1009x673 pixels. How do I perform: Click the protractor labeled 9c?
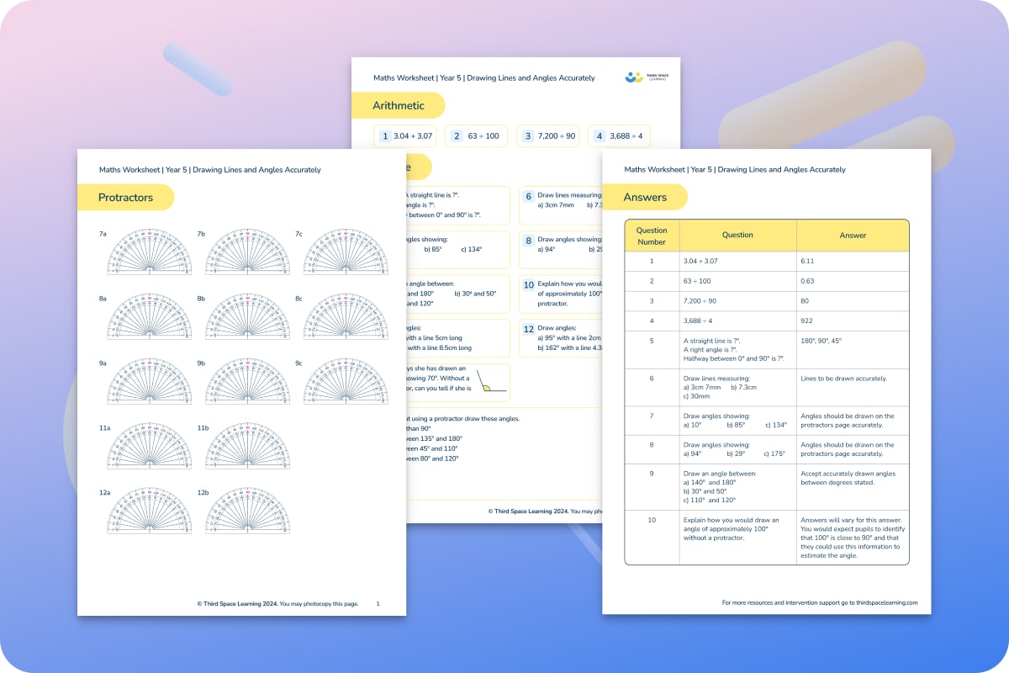(346, 383)
